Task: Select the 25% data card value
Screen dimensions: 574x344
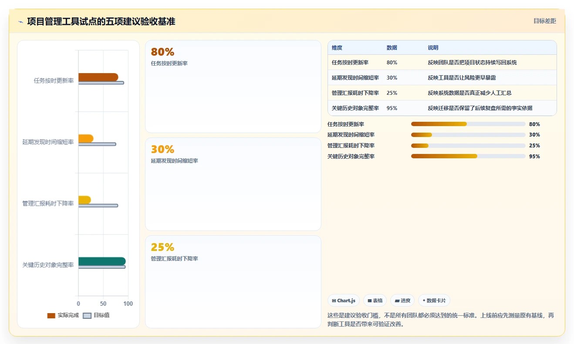Action: pyautogui.click(x=162, y=247)
